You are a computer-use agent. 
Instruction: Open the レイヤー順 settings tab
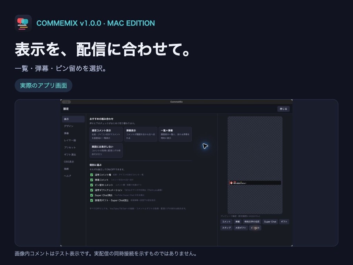point(73,140)
